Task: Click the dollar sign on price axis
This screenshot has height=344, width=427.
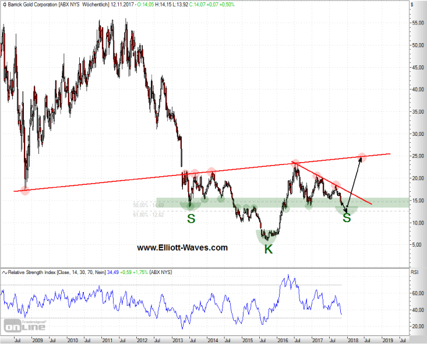Action: 412,4
